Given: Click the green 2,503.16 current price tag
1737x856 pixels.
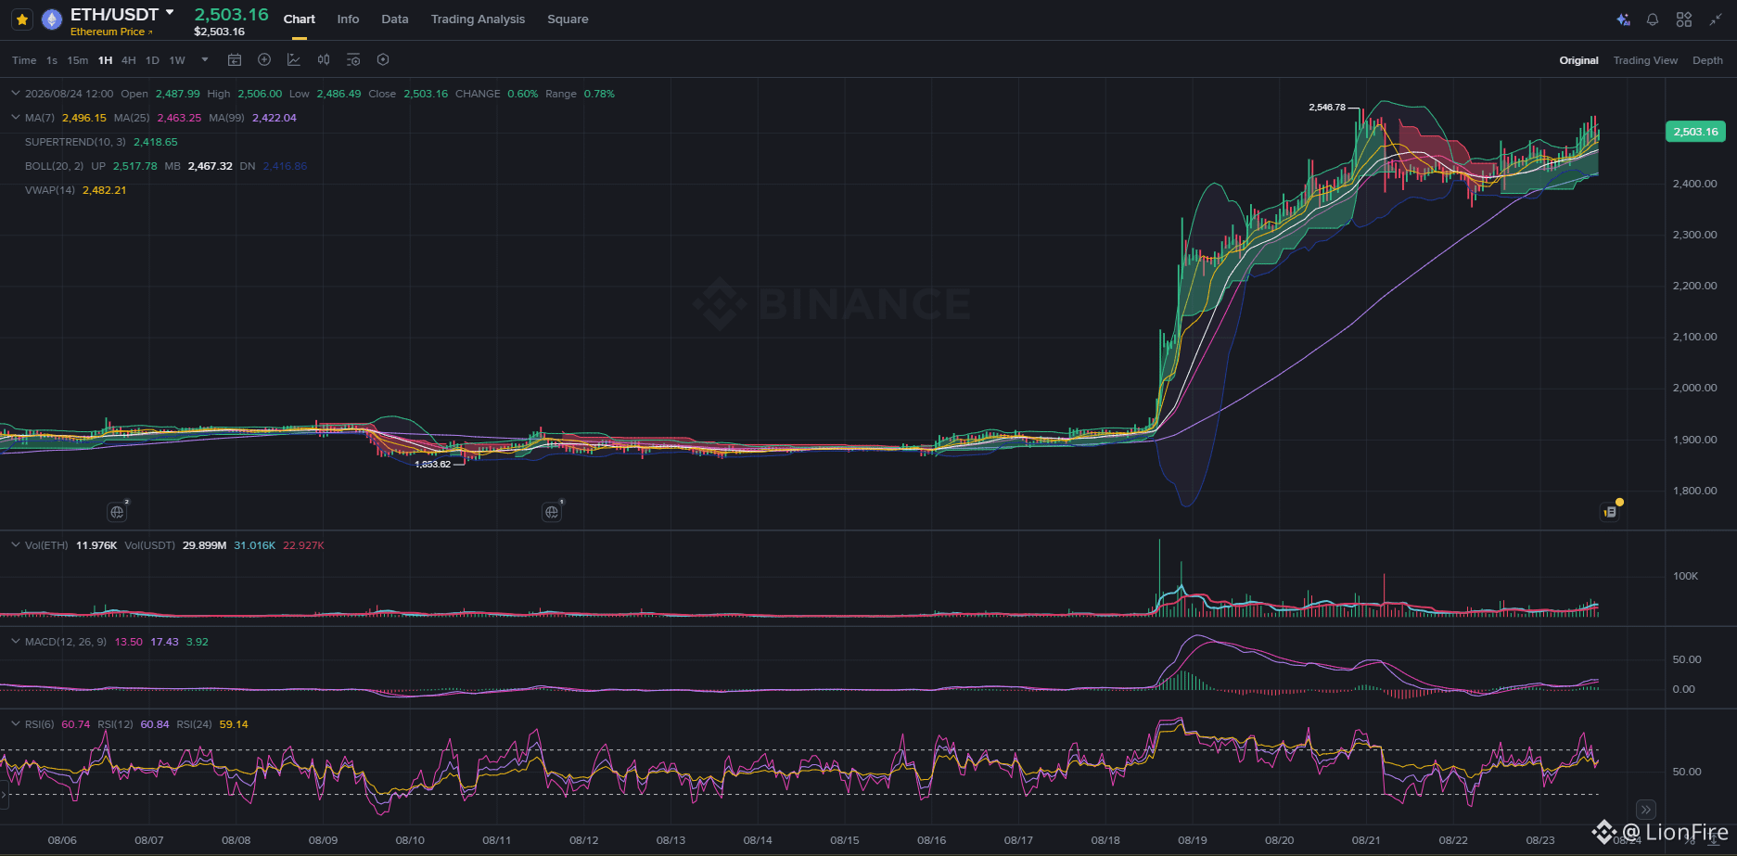Looking at the screenshot, I should (1695, 132).
